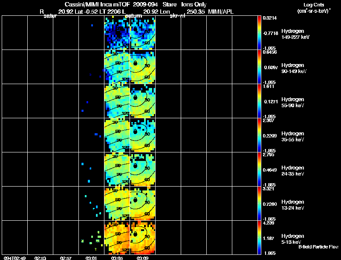341x260 pixels.
Task: Click the 'Lon' value 250.35
Action: click(196, 12)
